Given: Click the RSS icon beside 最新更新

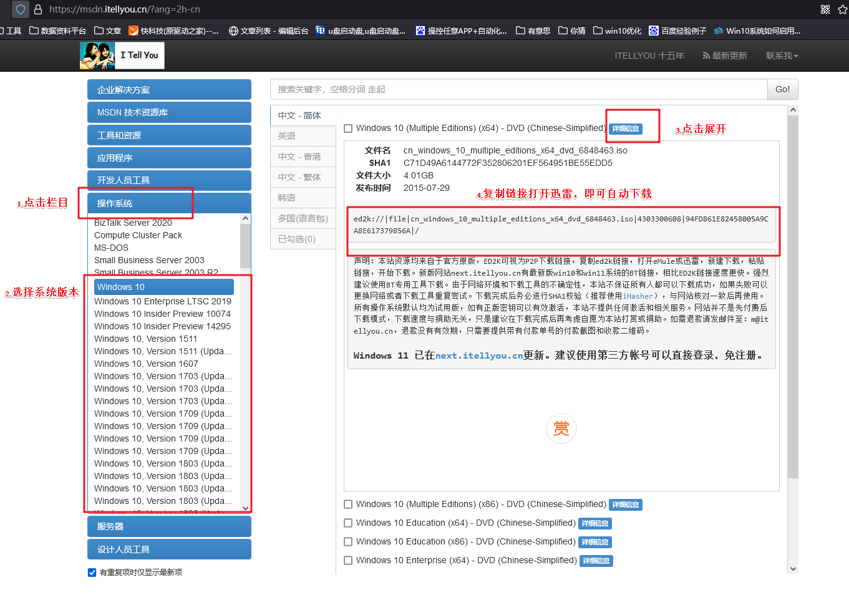Looking at the screenshot, I should (x=705, y=56).
